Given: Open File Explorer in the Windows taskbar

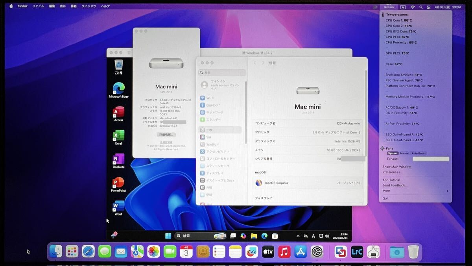Looking at the screenshot, I should tap(254, 236).
